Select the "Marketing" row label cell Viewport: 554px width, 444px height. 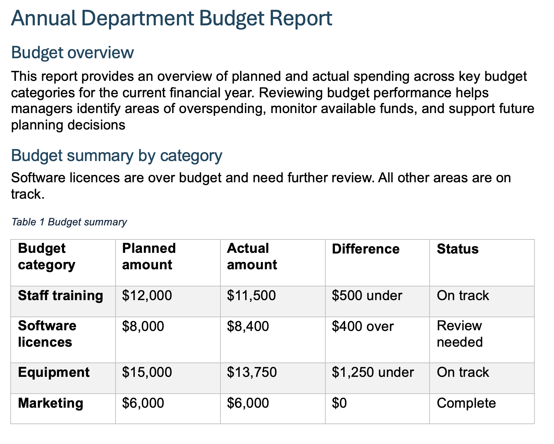tap(63, 409)
